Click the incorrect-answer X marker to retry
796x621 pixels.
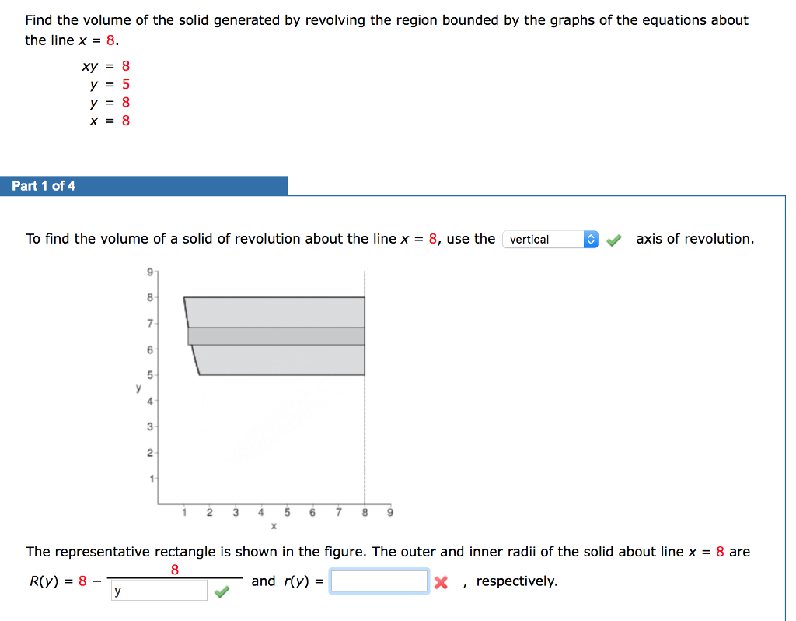[442, 581]
